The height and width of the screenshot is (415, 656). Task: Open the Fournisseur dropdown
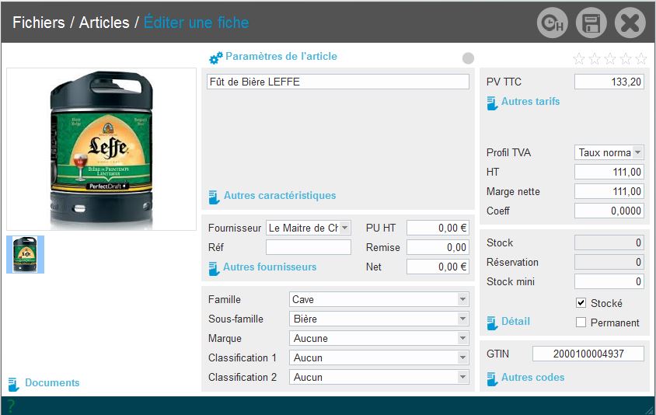coord(309,228)
